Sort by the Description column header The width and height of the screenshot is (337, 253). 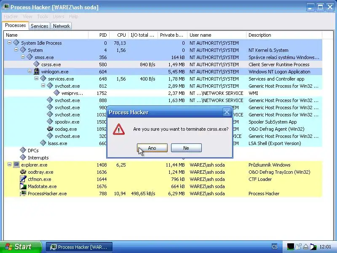[x=284, y=35]
